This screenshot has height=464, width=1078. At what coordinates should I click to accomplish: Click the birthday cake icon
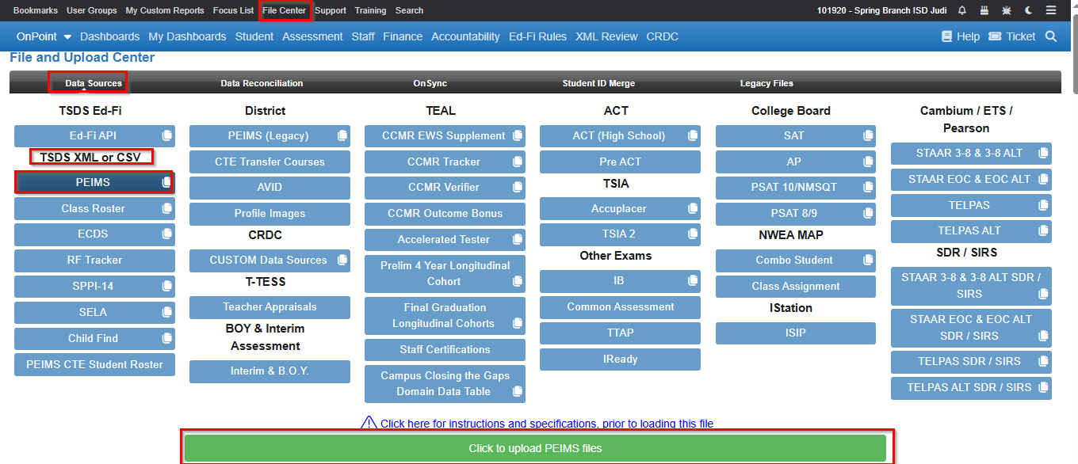[x=984, y=10]
